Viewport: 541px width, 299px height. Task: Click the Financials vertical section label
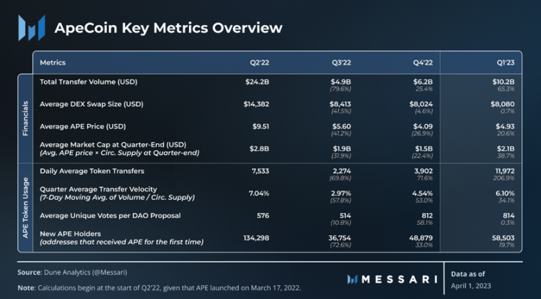(x=25, y=118)
